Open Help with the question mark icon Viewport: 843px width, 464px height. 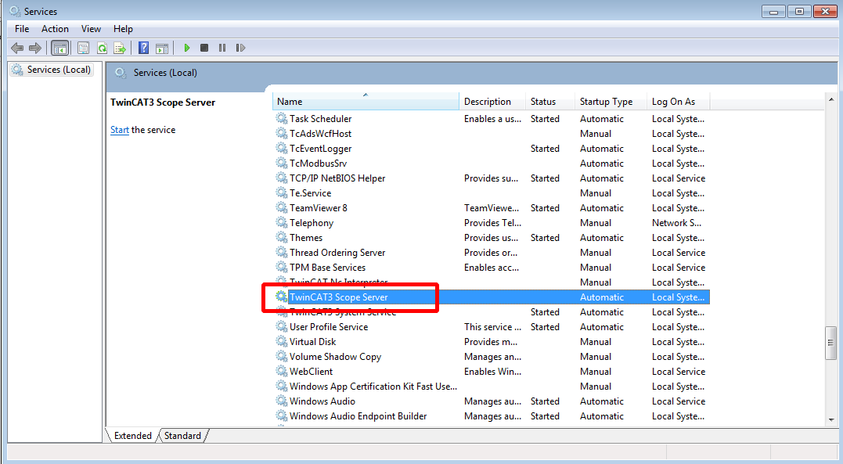[x=144, y=48]
